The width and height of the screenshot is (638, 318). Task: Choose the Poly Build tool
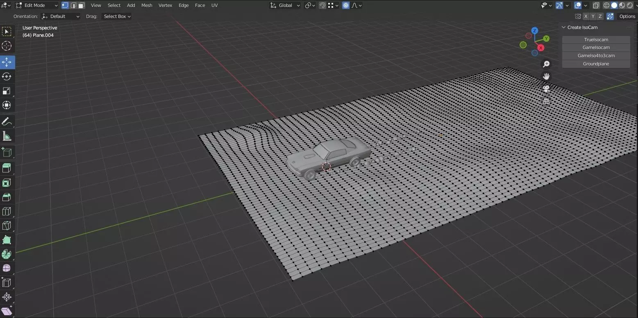[x=7, y=240]
